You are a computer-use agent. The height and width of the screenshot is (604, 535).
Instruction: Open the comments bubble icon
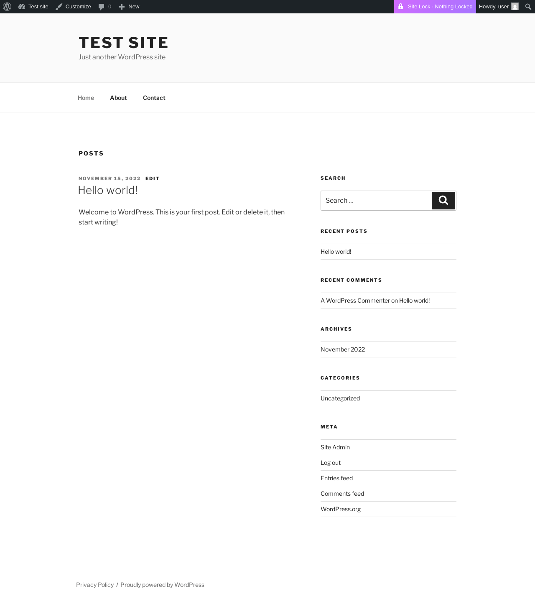[x=101, y=7]
